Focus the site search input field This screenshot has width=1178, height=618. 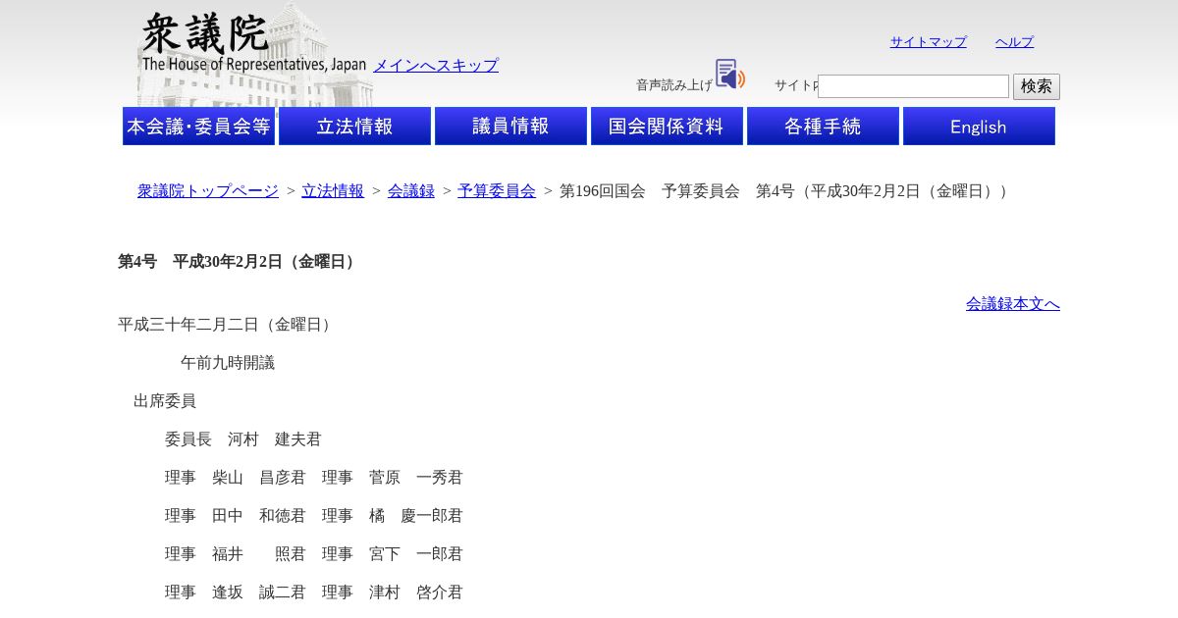pos(913,86)
